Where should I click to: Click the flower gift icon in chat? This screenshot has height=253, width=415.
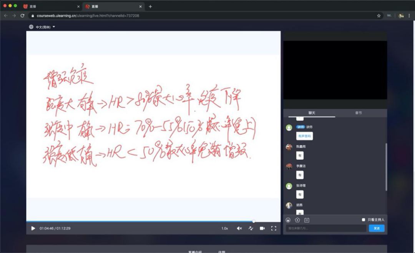[297, 220]
